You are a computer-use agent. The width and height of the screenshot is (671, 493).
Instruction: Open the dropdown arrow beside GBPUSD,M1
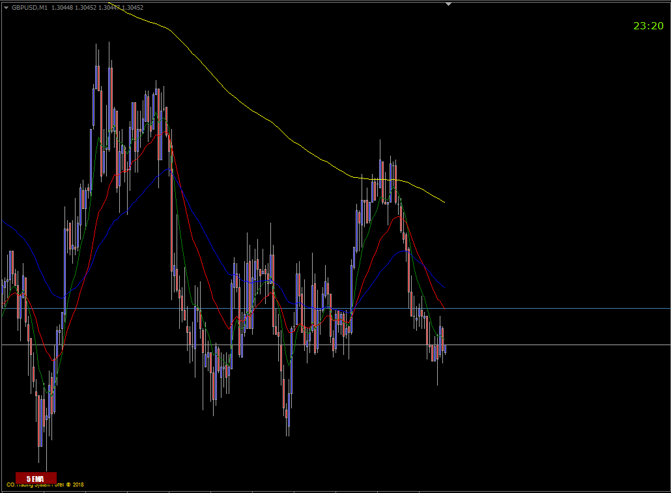click(6, 8)
